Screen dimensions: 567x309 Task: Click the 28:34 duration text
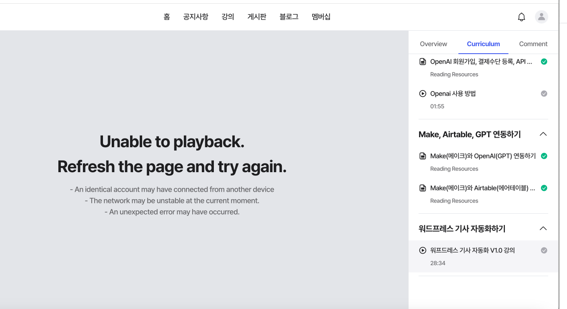point(438,263)
